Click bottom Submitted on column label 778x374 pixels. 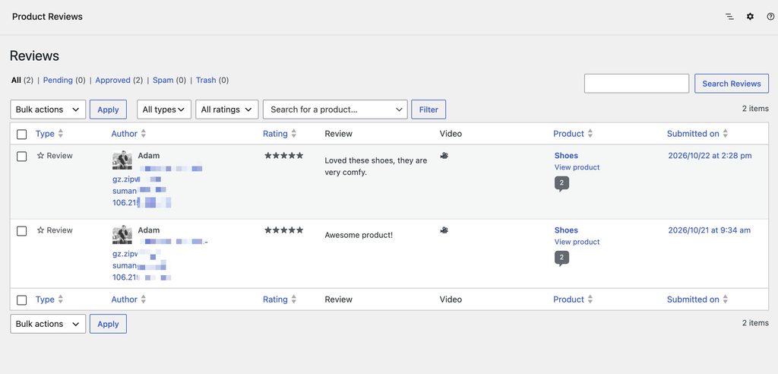[693, 300]
